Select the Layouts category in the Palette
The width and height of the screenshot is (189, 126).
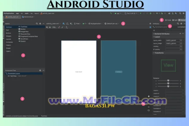[x=8, y=39]
